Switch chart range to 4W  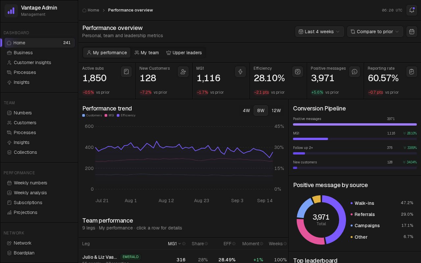click(246, 110)
